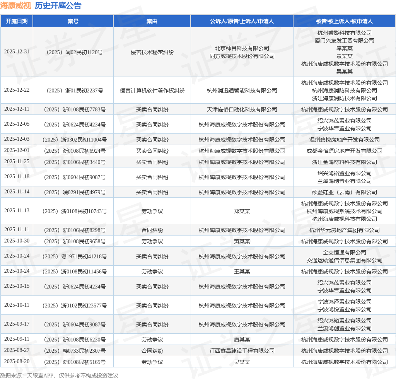Screen dimensions: 396x379
Task: Click the date 2025-12-31
Action: click(x=17, y=52)
